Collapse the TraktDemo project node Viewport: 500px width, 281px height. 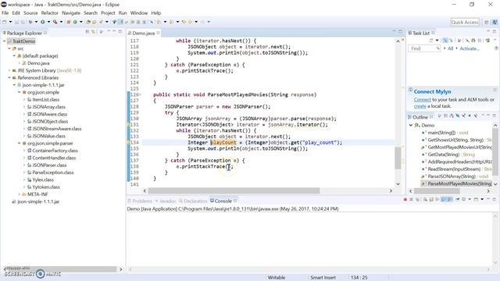(5, 41)
